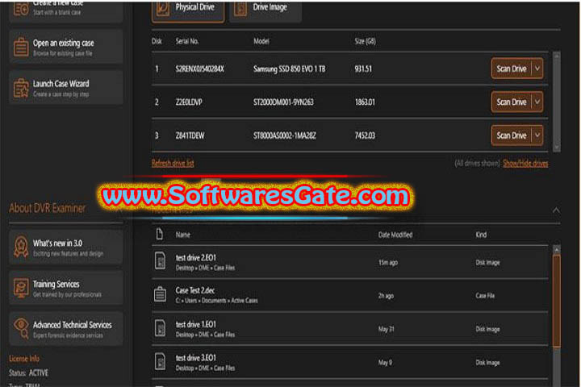Viewport: 581px width, 387px height.
Task: Scan drive Z2E0LDVP
Action: pyautogui.click(x=512, y=102)
